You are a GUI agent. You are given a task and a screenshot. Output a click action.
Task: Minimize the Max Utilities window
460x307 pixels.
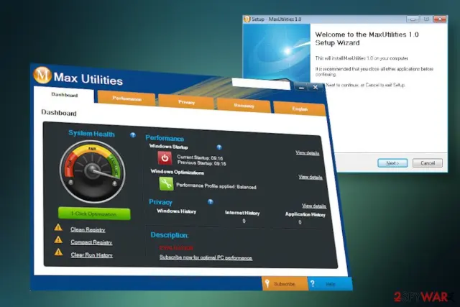point(300,87)
